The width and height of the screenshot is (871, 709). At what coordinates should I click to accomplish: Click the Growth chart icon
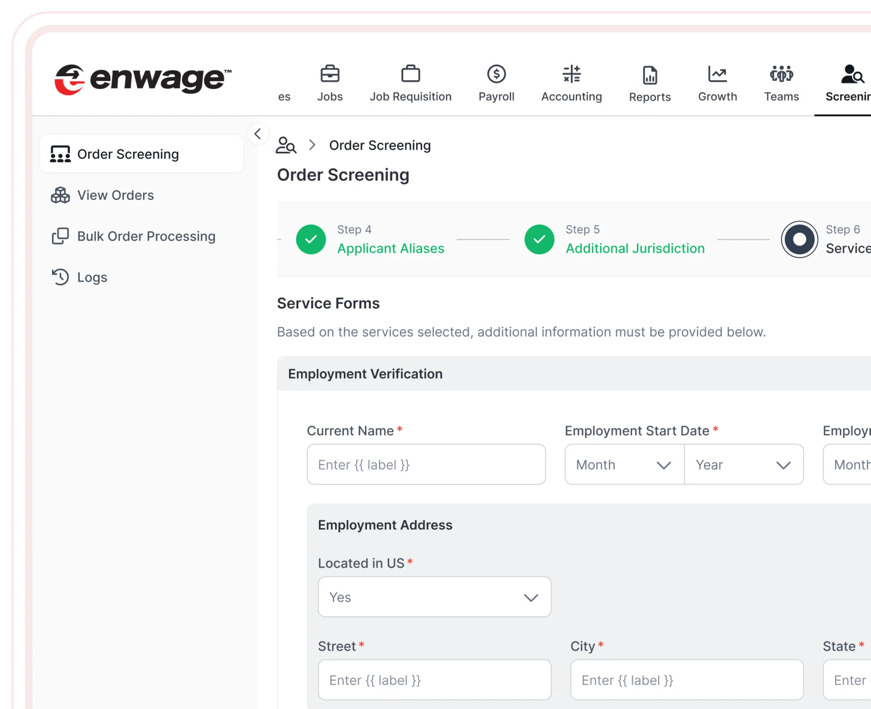[717, 75]
